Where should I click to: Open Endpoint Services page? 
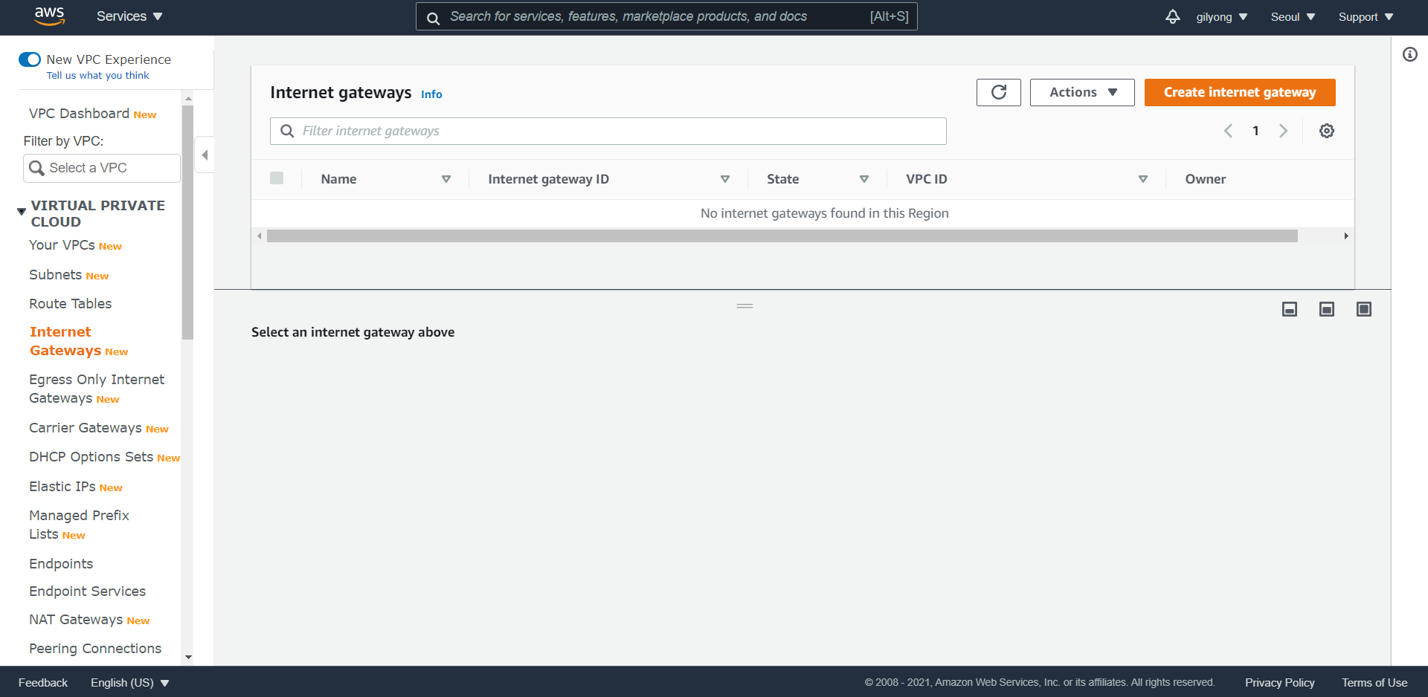88,591
